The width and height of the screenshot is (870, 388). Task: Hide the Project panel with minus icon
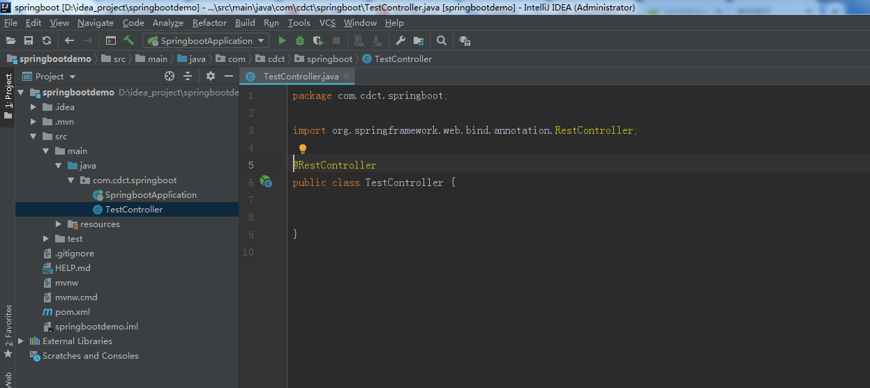[228, 76]
